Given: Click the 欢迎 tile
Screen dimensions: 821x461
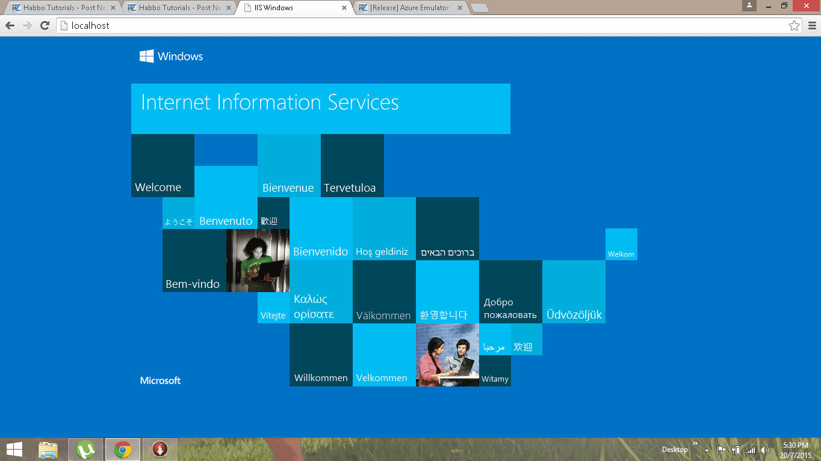Looking at the screenshot, I should click(527, 339).
